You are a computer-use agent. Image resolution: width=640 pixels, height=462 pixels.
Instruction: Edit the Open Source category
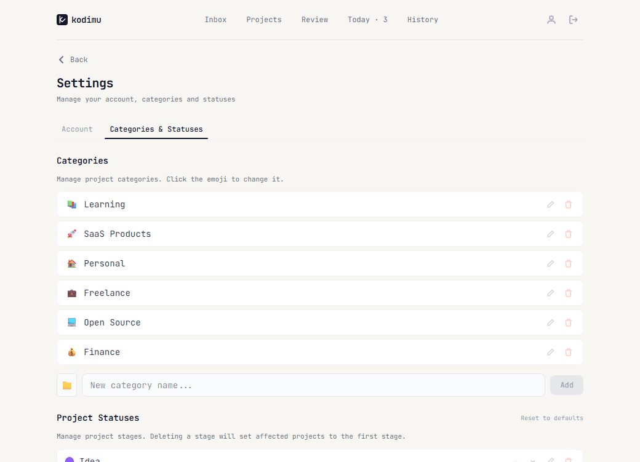point(551,323)
